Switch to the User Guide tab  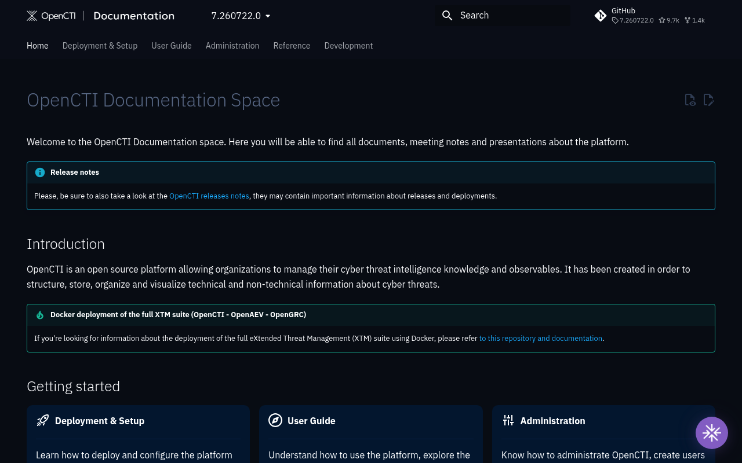(172, 46)
